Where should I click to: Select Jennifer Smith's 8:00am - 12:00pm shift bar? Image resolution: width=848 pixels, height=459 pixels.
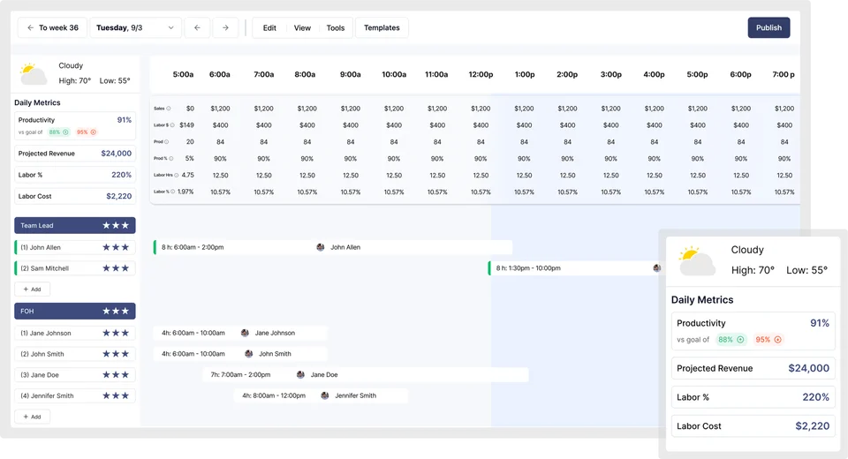point(320,395)
